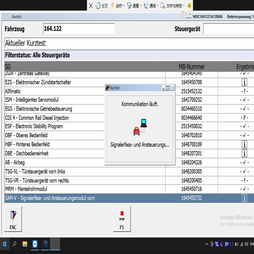Stop the quick test with F5 button
254x254 pixels.
(122, 219)
